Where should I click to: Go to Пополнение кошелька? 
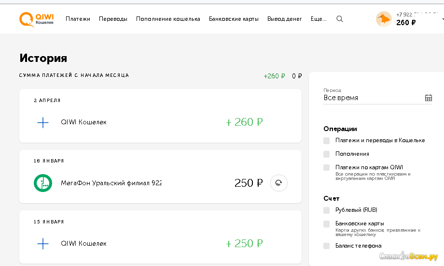tap(168, 19)
